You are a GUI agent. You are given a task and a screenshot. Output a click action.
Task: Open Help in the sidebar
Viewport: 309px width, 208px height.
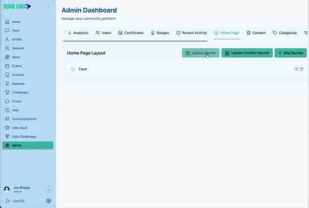click(x=27, y=110)
